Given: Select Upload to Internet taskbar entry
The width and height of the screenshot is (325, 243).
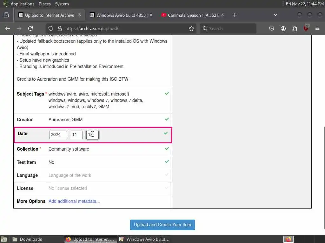Looking at the screenshot, I should [x=90, y=239].
